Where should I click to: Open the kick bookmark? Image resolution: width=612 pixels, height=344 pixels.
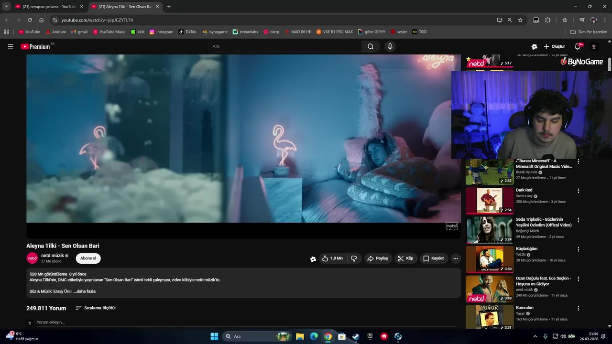(x=138, y=32)
